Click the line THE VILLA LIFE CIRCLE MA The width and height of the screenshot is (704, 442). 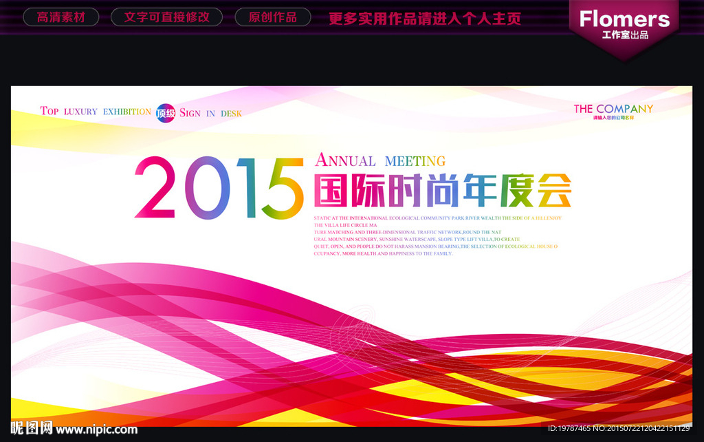click(345, 225)
